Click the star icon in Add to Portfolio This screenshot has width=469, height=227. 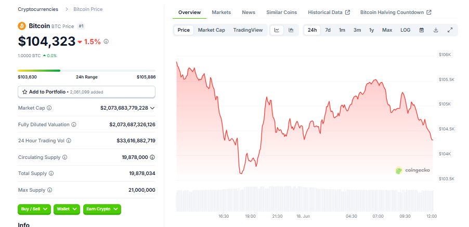tap(25, 92)
